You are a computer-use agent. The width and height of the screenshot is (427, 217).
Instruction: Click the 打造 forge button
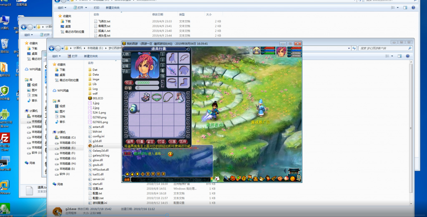tap(161, 142)
